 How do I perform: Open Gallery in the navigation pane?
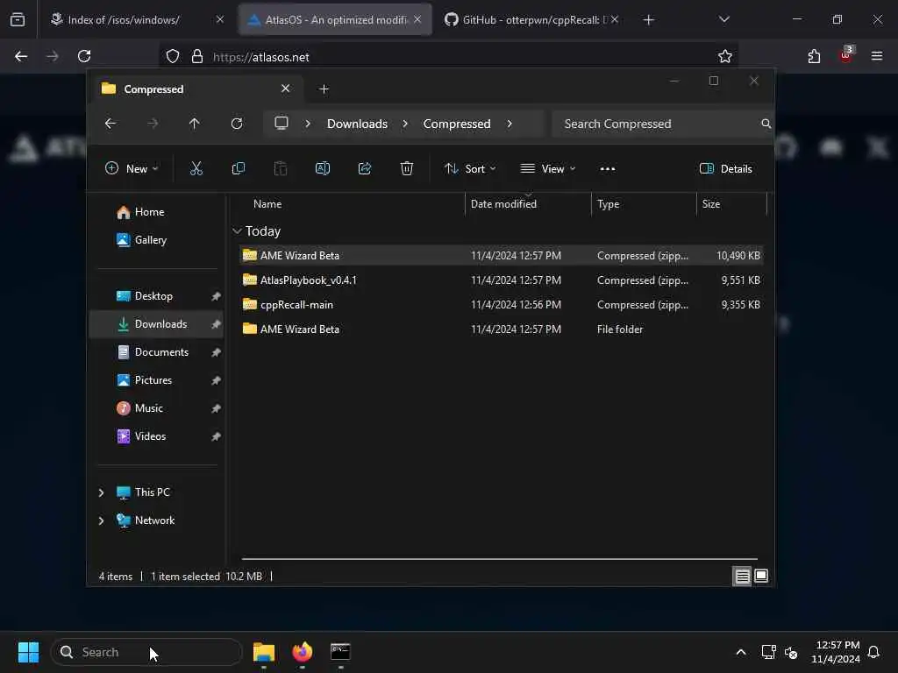(157, 240)
